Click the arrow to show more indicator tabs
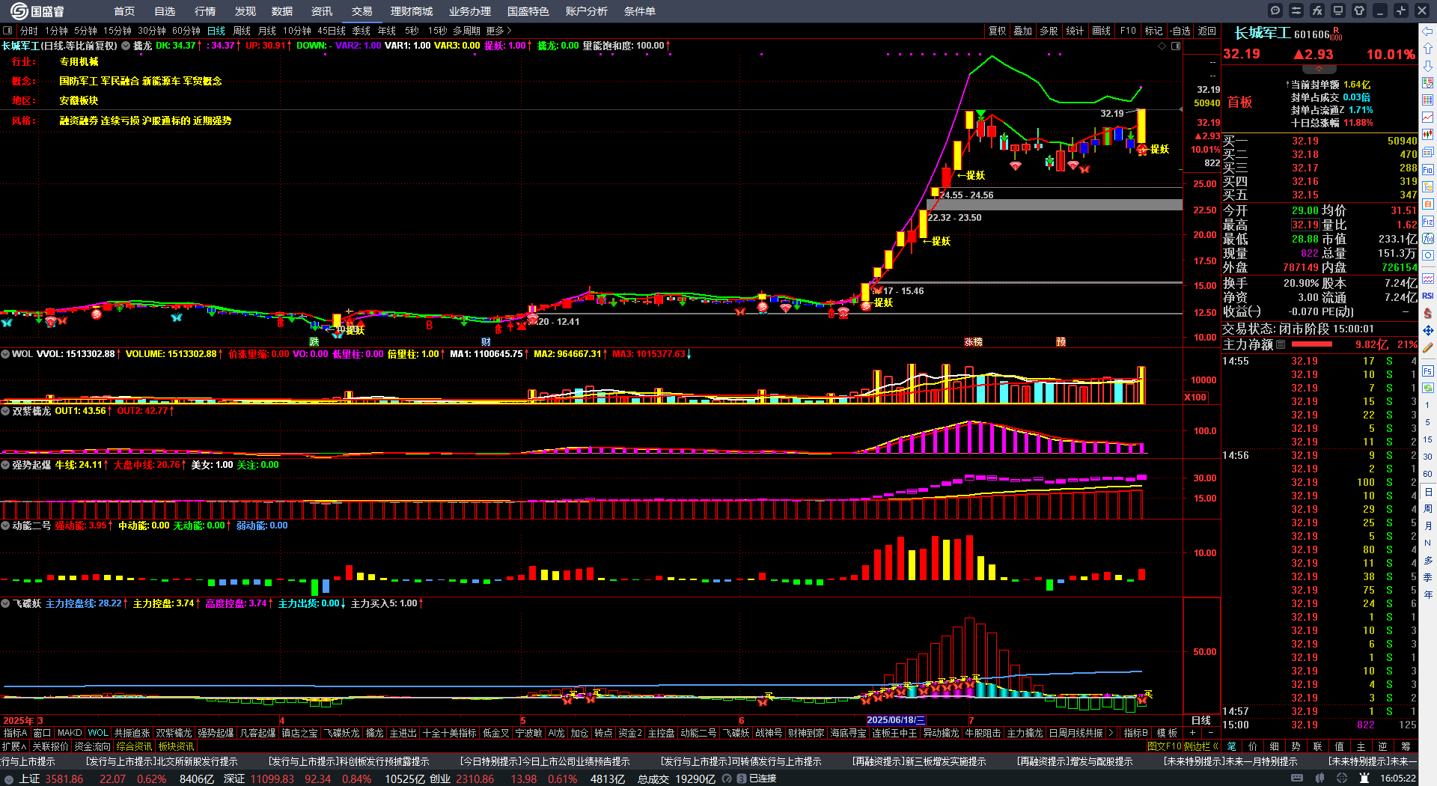 click(x=1111, y=733)
